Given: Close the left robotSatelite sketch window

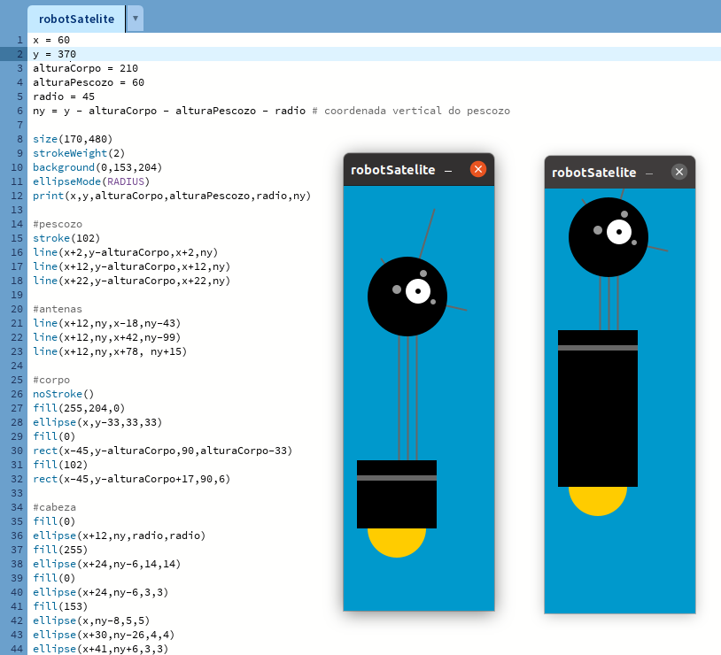Looking at the screenshot, I should [x=478, y=169].
